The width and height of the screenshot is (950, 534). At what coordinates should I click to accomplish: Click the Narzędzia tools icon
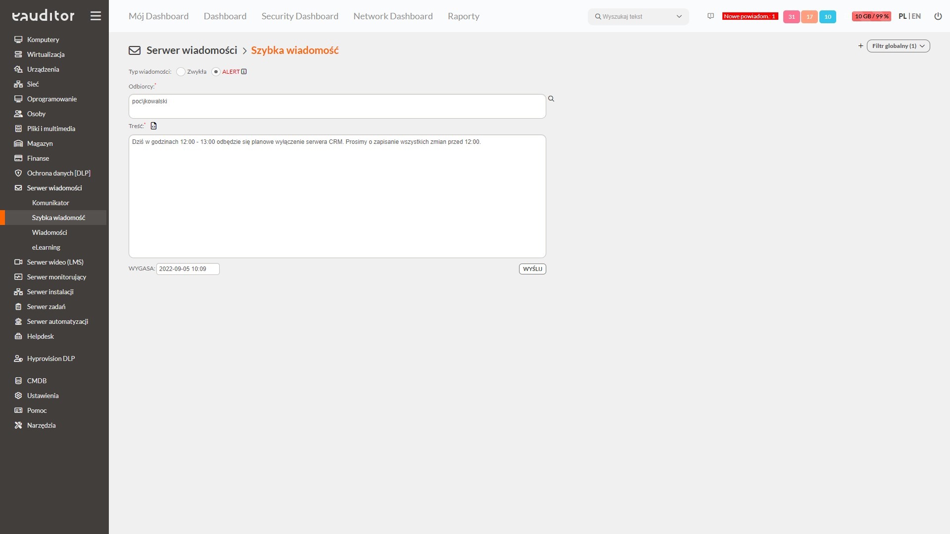point(18,425)
